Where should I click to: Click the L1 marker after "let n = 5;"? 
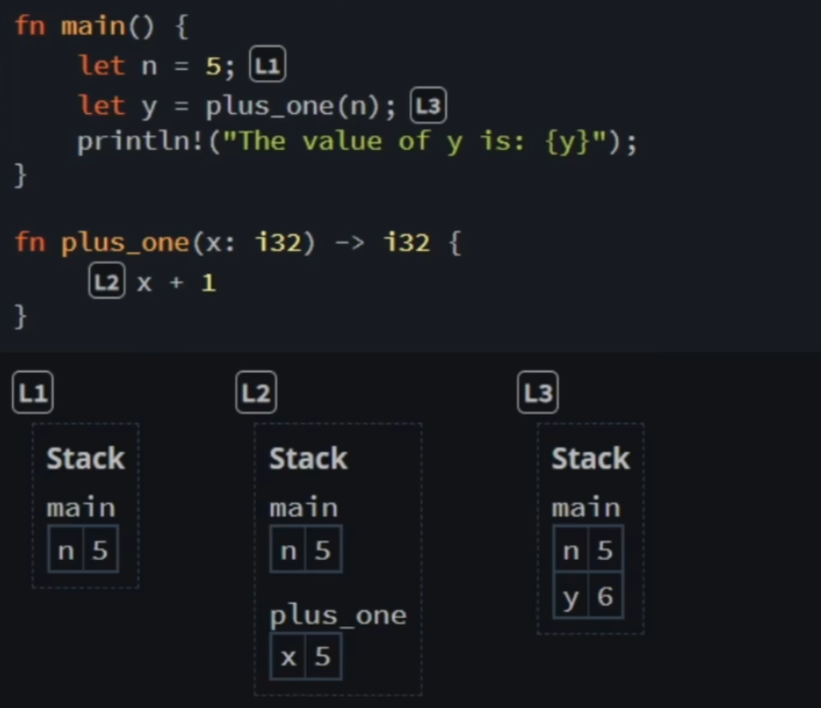tap(269, 66)
